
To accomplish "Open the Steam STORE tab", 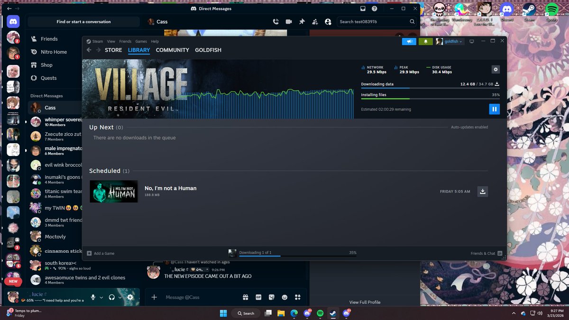I will (113, 50).
